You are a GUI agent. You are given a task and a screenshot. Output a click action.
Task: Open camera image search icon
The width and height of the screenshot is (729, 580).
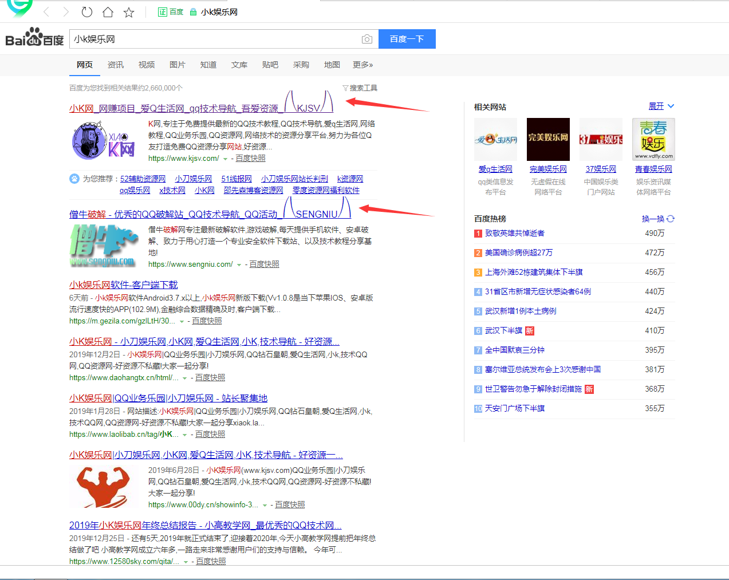click(x=367, y=39)
